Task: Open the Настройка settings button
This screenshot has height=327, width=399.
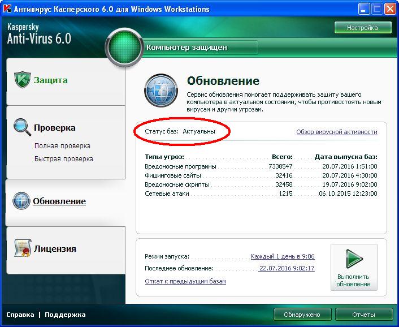Action: pyautogui.click(x=363, y=27)
